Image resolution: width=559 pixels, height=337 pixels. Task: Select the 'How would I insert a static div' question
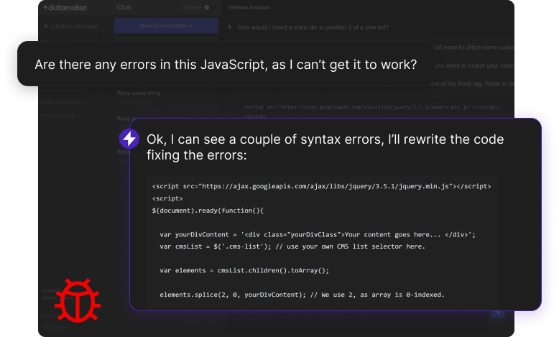(x=313, y=27)
